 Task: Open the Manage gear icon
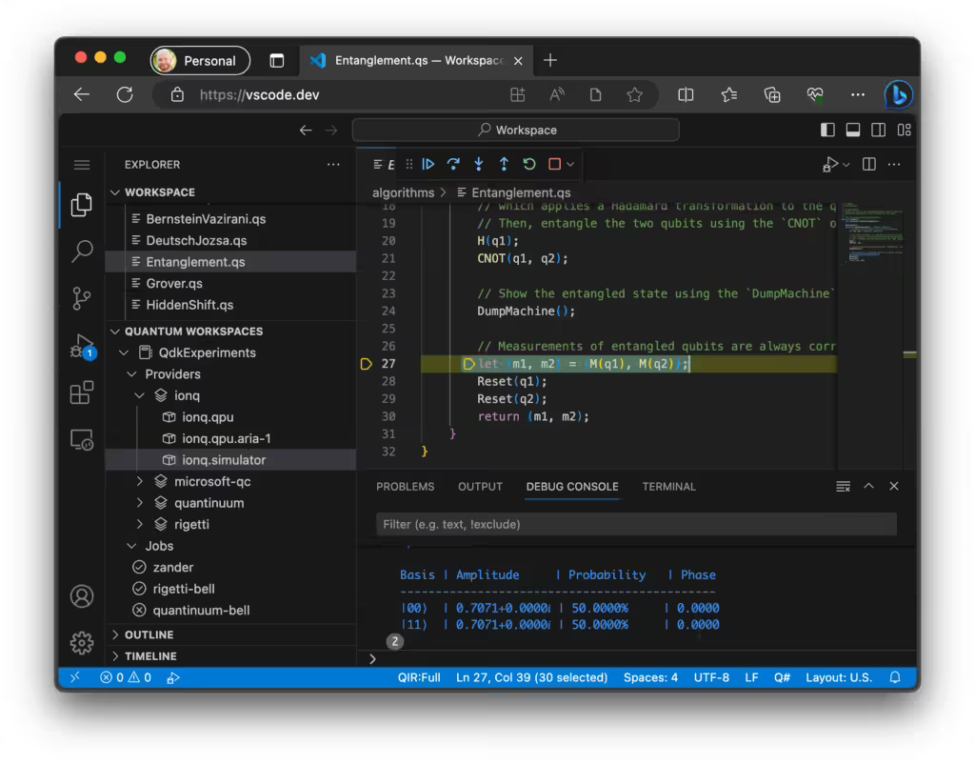pyautogui.click(x=82, y=643)
